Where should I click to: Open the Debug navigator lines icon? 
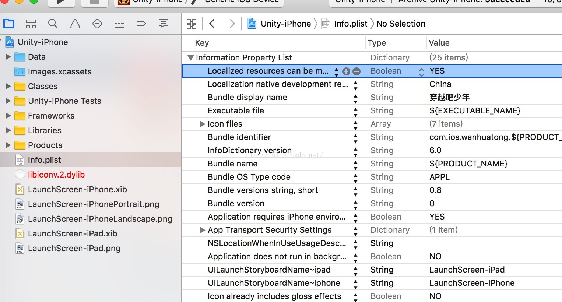point(119,24)
